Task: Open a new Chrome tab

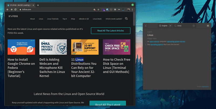Action: point(38,5)
